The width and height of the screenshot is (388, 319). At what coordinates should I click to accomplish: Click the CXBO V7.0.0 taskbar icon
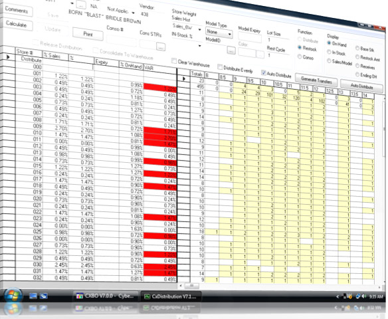(x=80, y=296)
